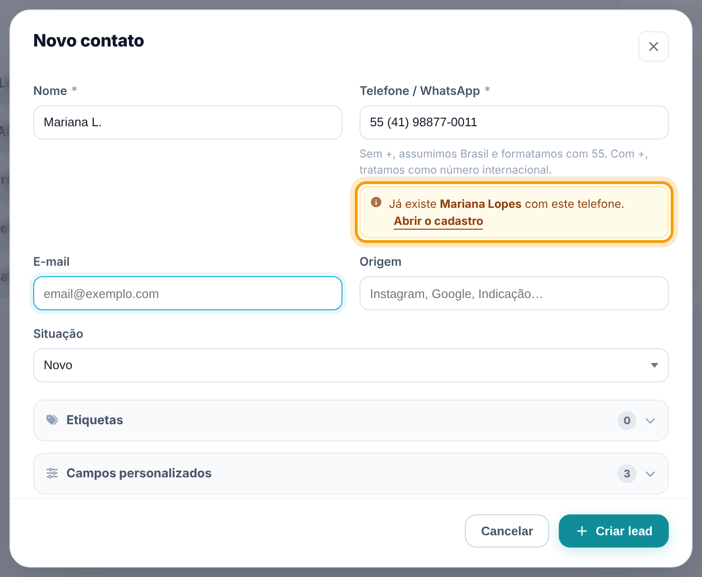
Task: Open the Situação dropdown arrow
Action: click(655, 365)
